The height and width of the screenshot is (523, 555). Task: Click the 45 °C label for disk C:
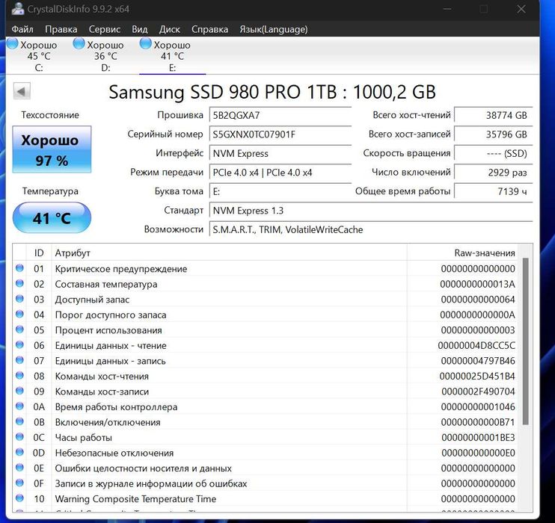click(x=39, y=56)
